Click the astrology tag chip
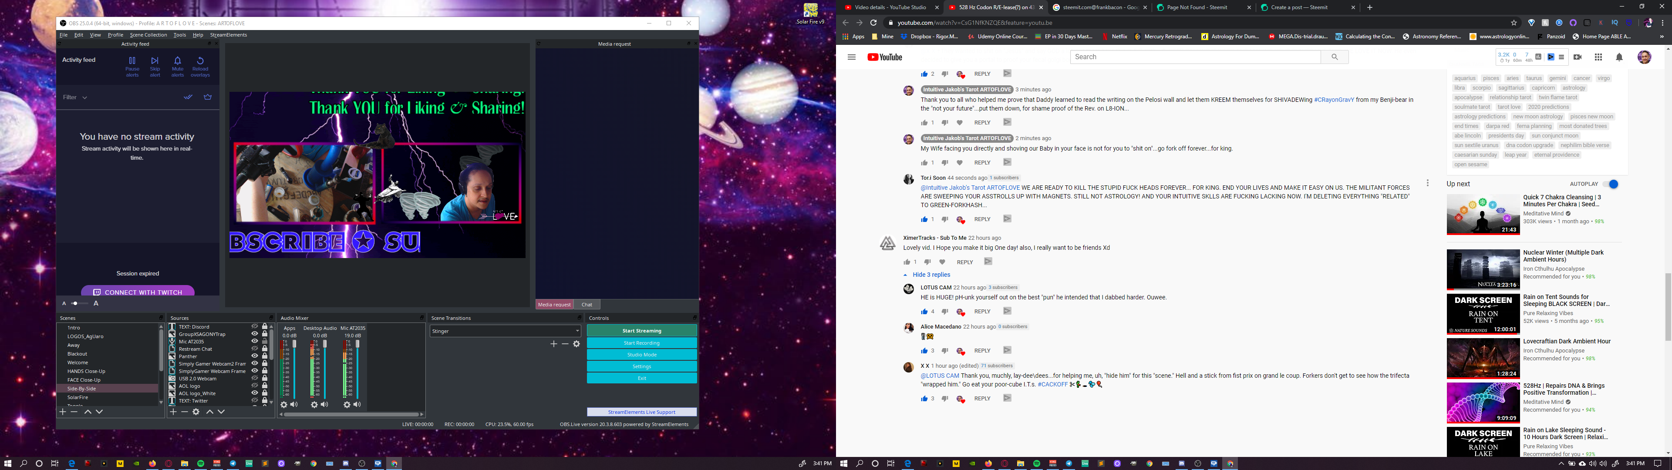 coord(1573,87)
